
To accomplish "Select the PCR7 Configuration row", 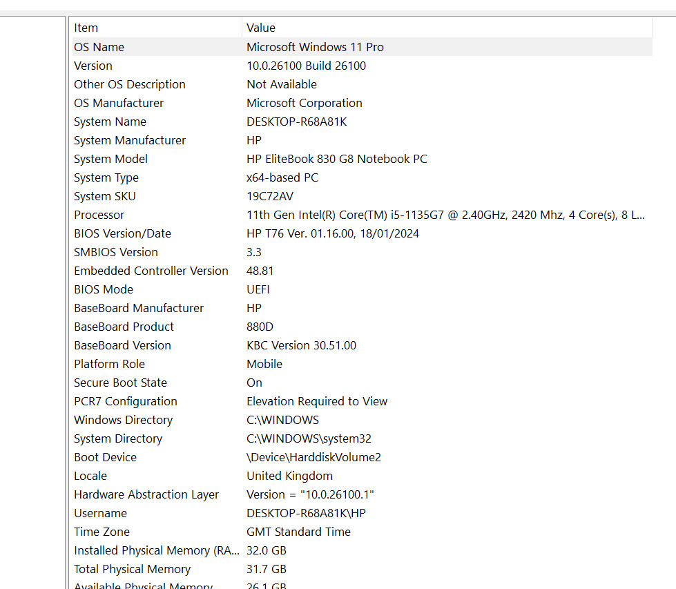I will point(362,401).
